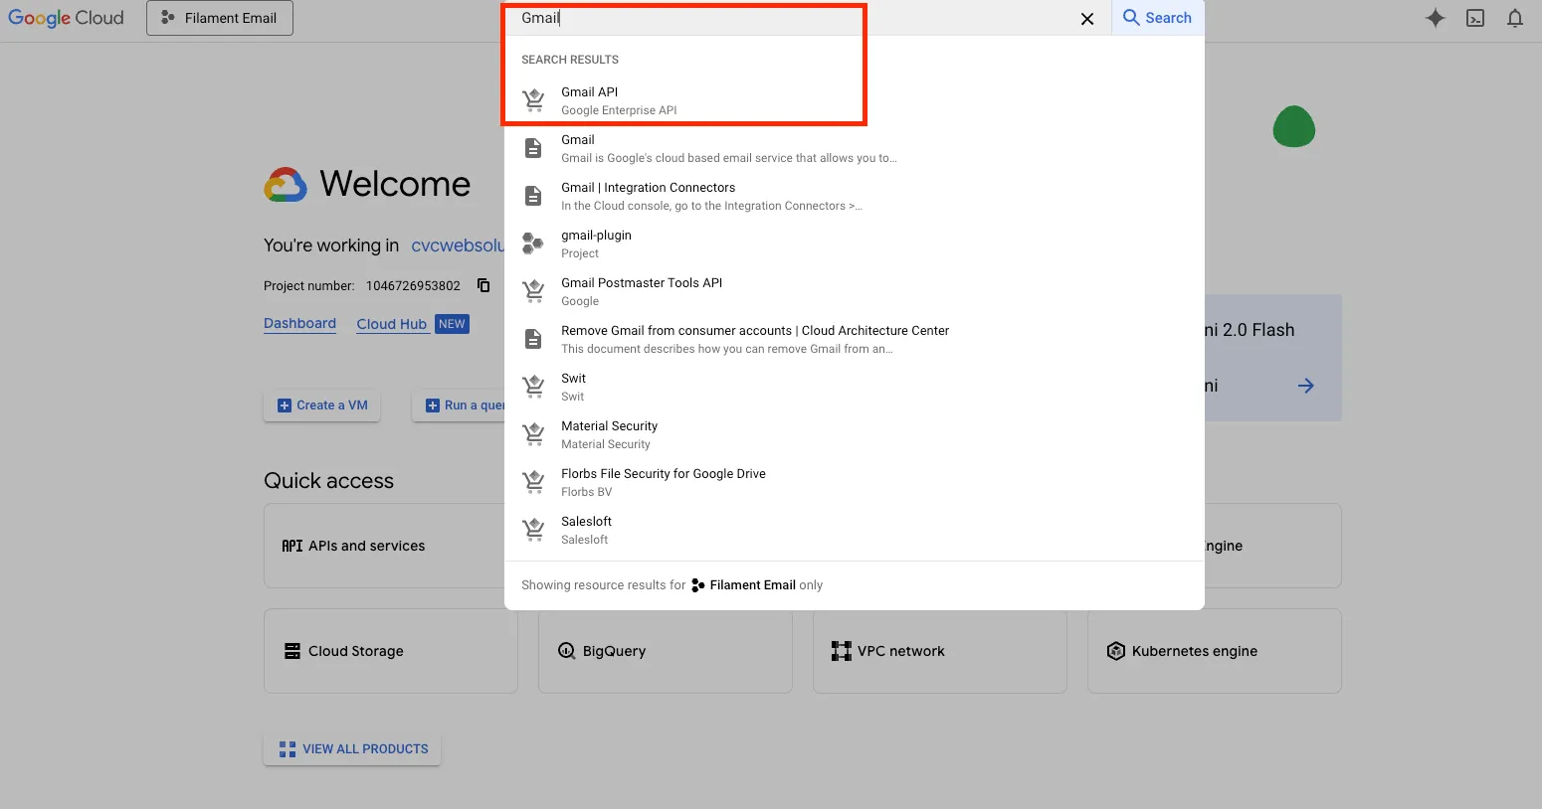Click the Search button with magnifier
The width and height of the screenshot is (1542, 809).
pyautogui.click(x=1157, y=18)
